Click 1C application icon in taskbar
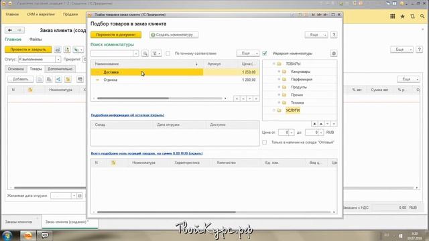The width and height of the screenshot is (429, 241). pos(27,235)
